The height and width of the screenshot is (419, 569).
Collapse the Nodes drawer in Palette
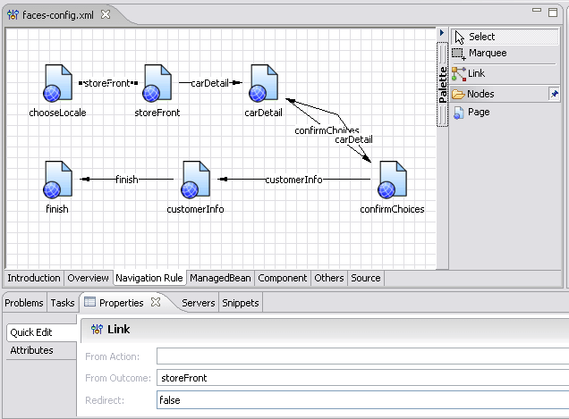(499, 94)
